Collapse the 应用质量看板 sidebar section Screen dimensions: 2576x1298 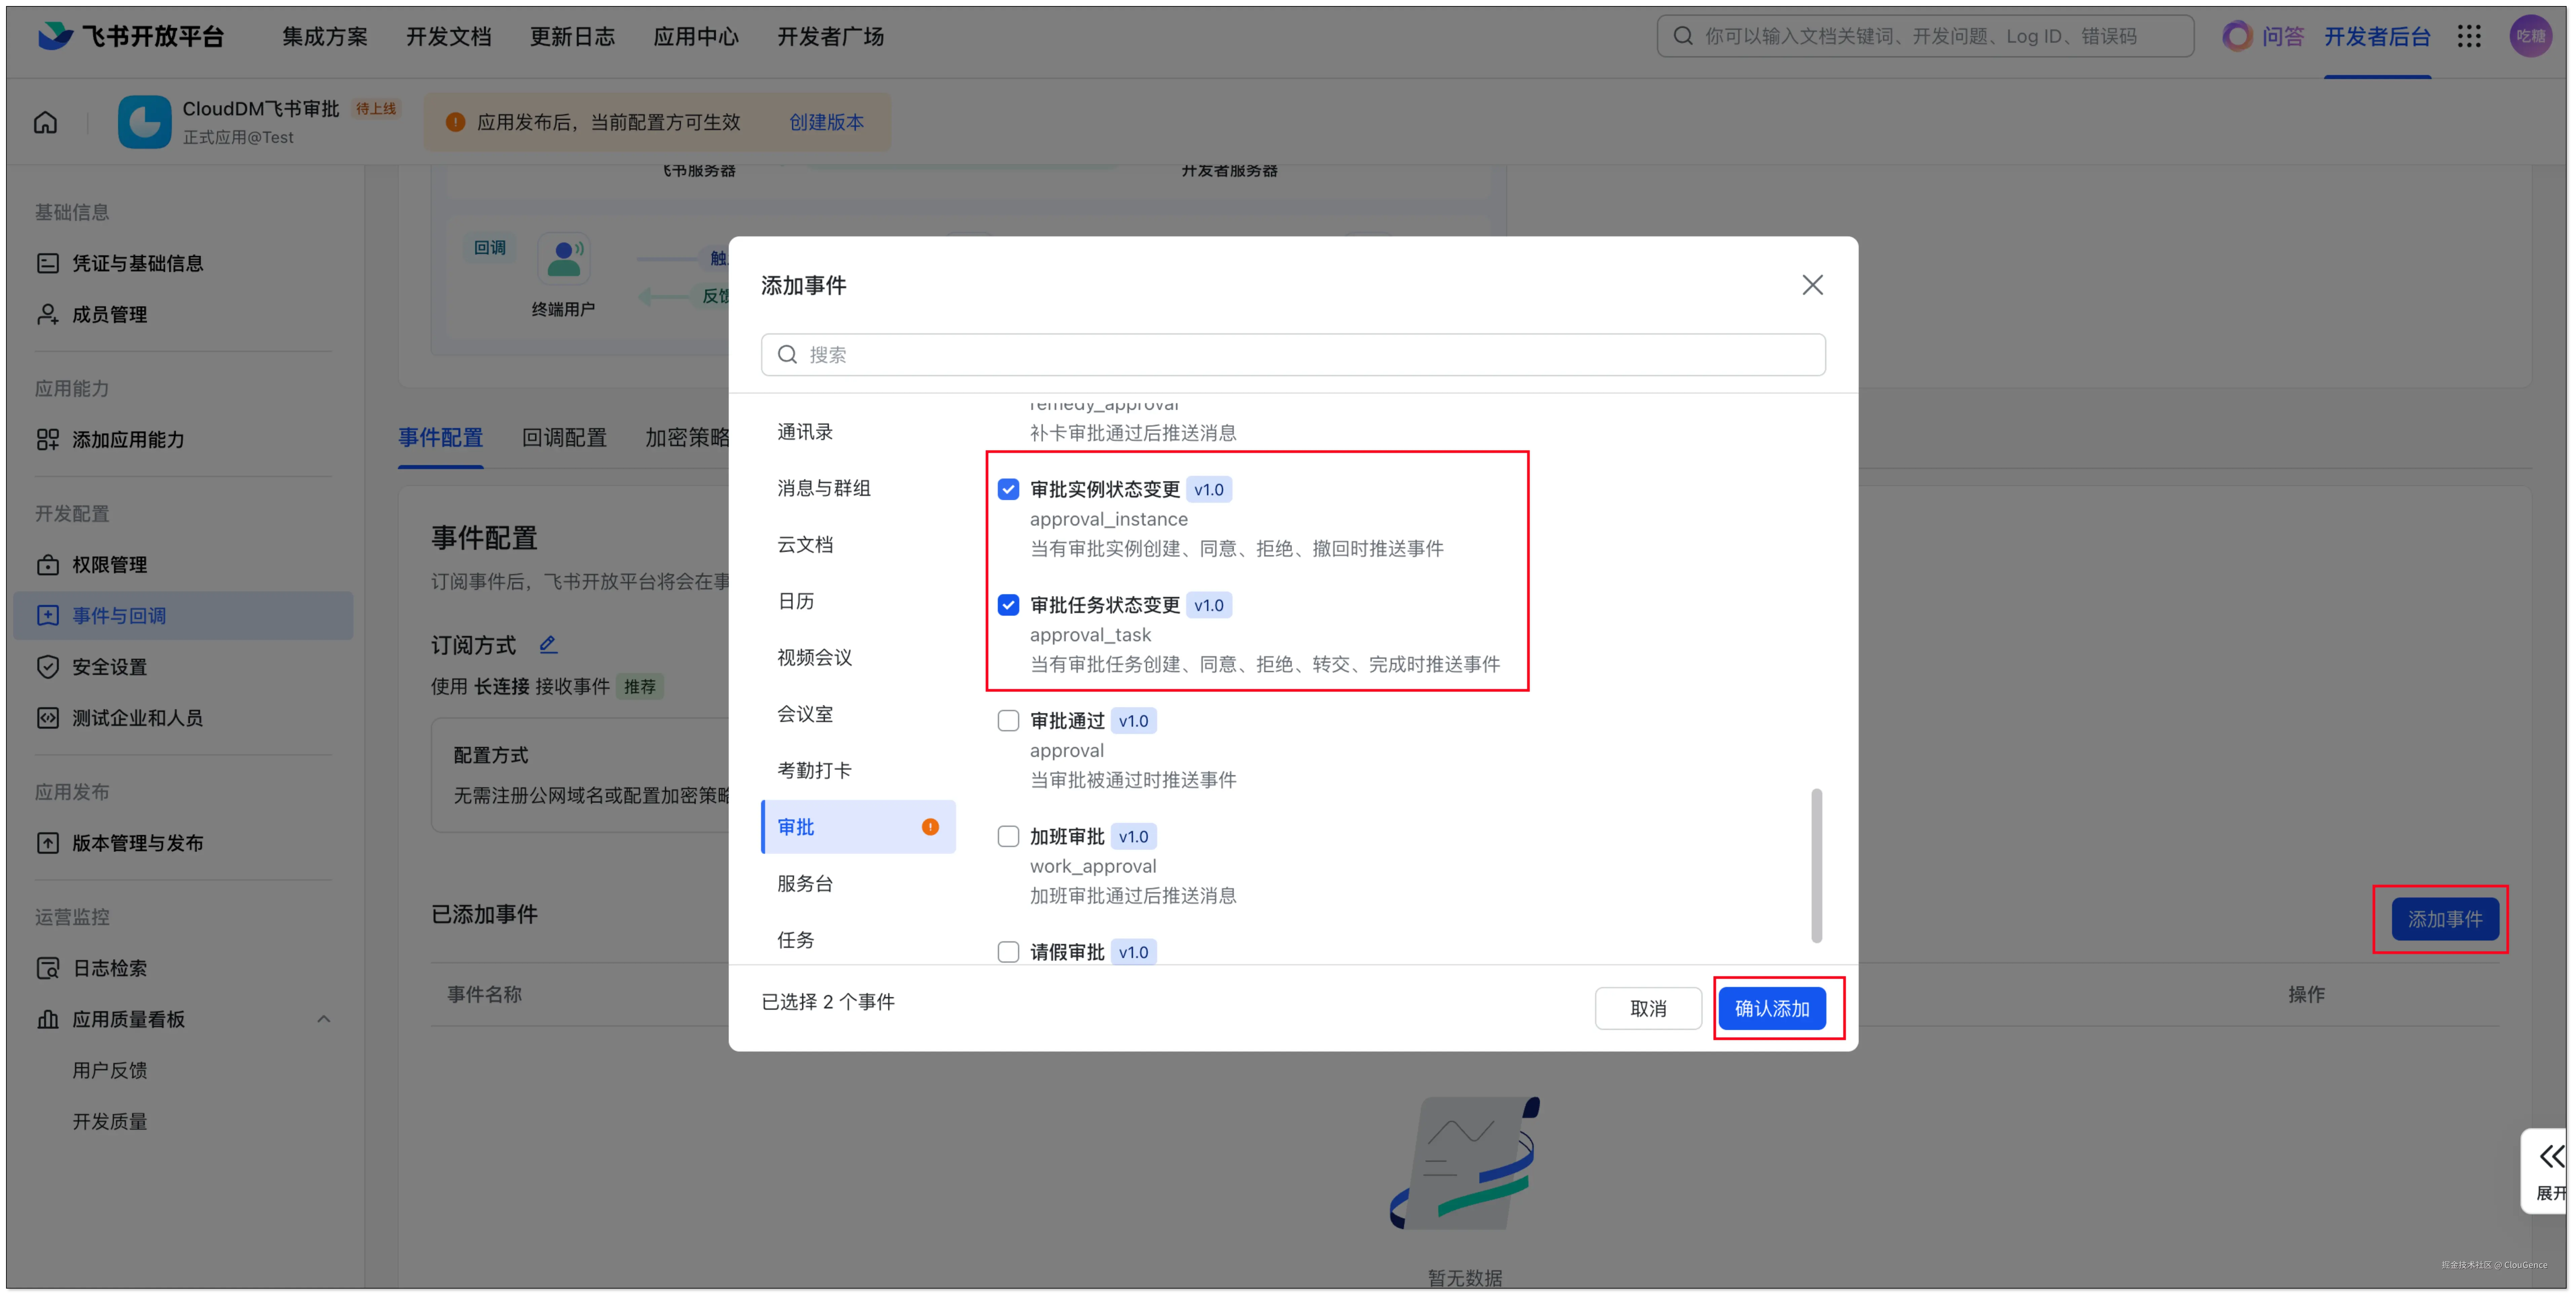[x=323, y=1019]
